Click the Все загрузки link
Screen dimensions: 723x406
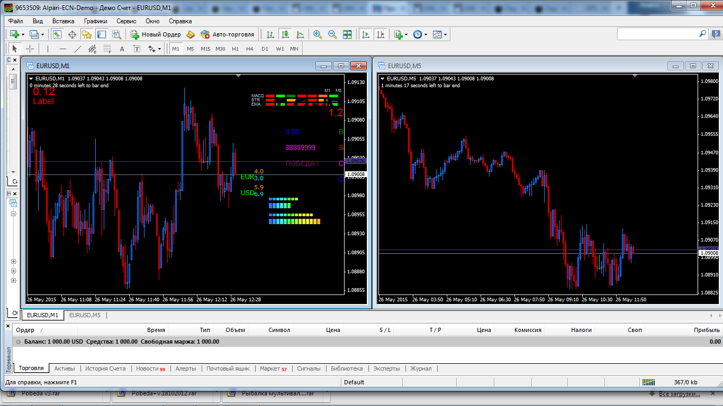[679, 394]
